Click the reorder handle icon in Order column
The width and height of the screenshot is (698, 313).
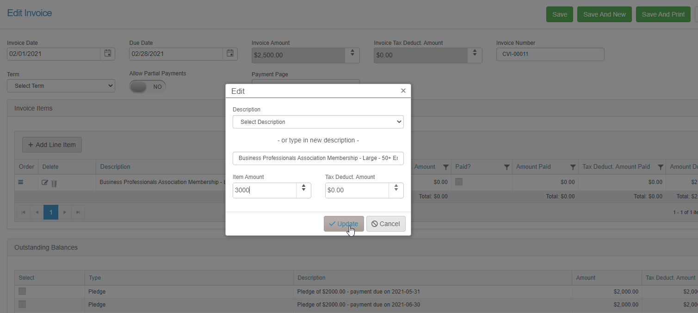[x=21, y=182]
